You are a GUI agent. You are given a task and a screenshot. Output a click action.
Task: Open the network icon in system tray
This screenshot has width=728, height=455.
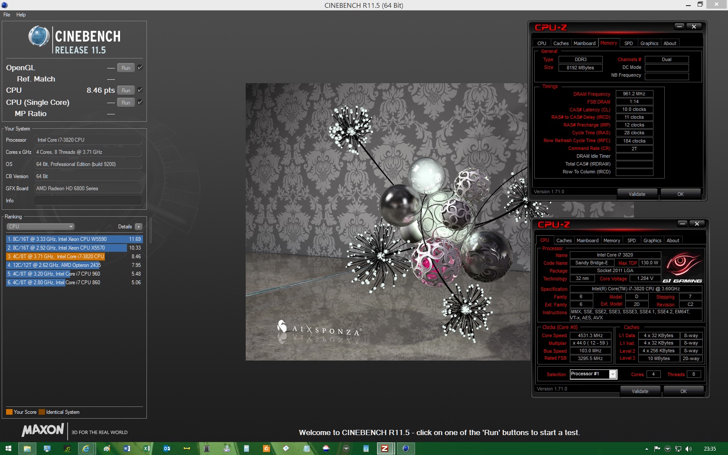tap(678, 449)
